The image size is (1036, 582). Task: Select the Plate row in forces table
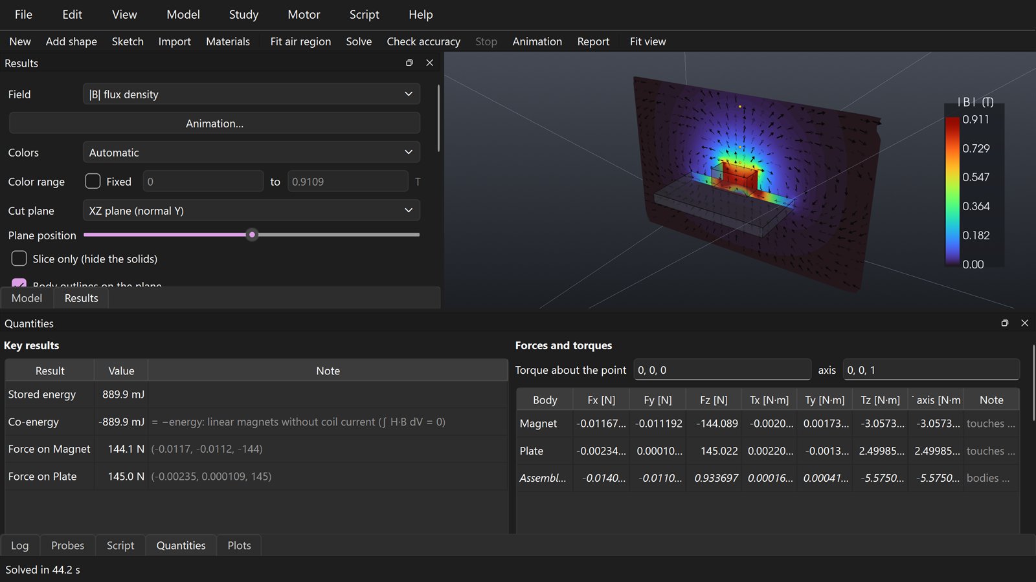[x=768, y=451]
